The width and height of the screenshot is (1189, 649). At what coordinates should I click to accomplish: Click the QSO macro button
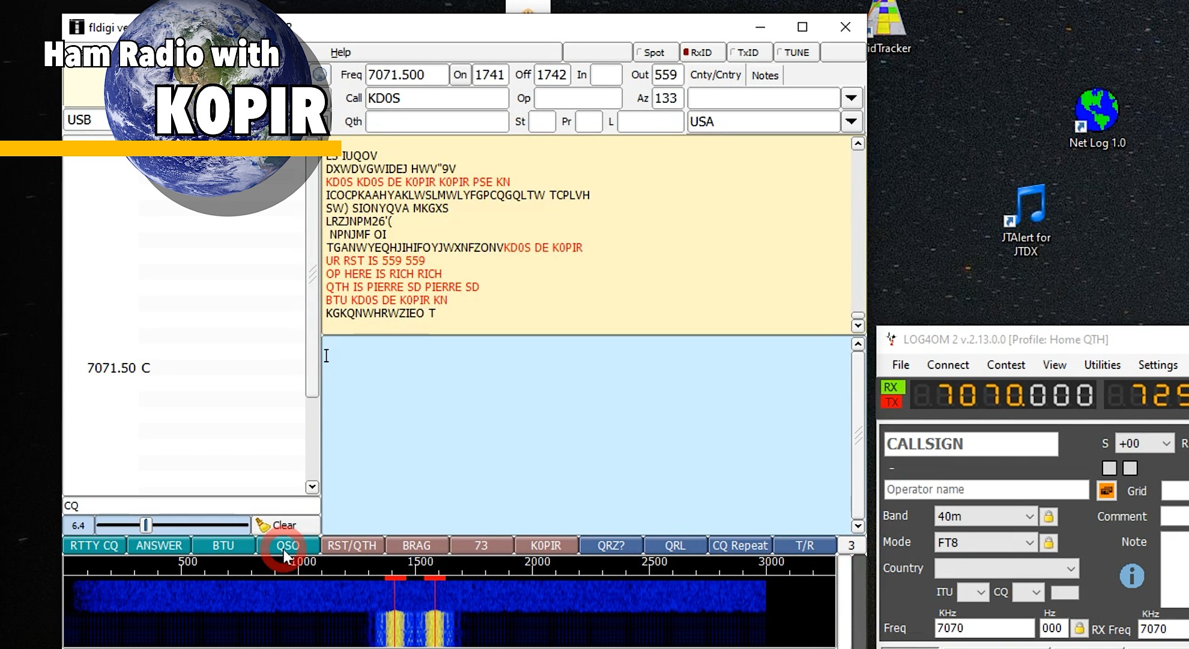coord(288,545)
